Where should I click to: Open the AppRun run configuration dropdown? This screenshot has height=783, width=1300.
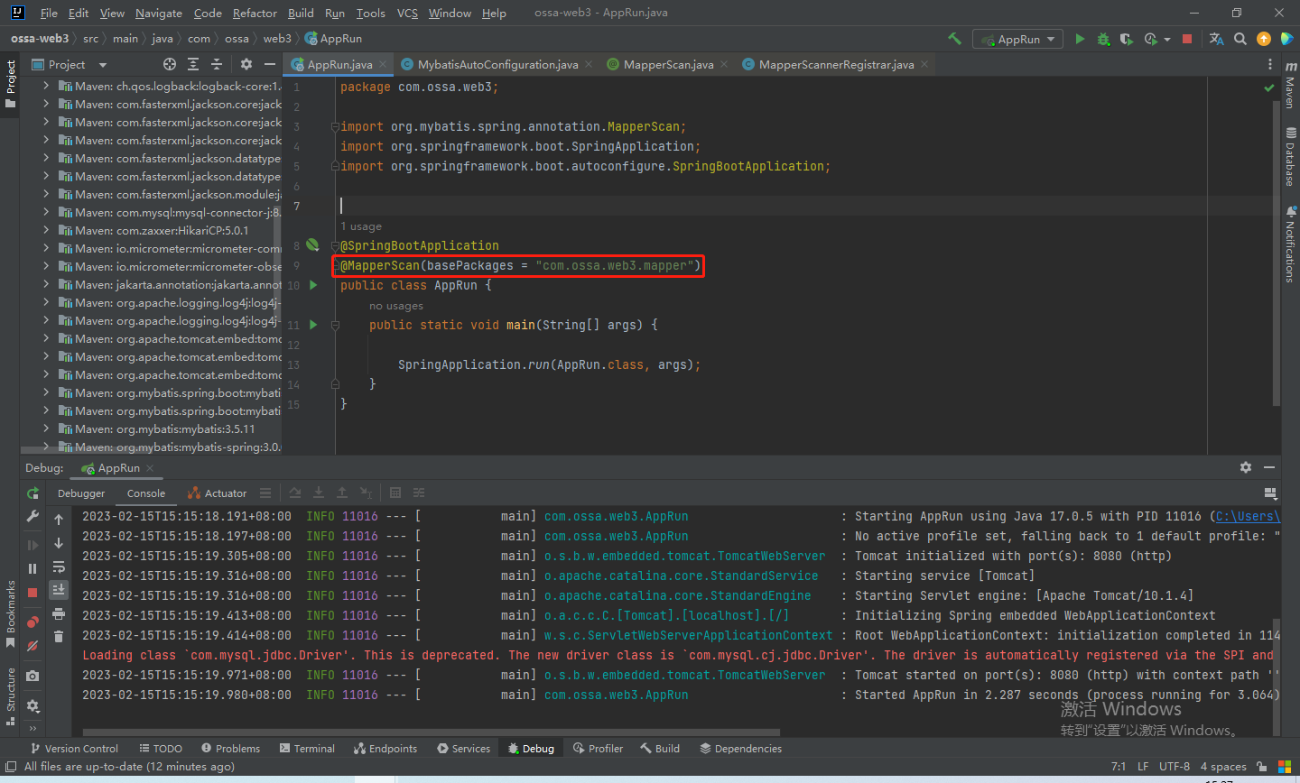(1019, 39)
